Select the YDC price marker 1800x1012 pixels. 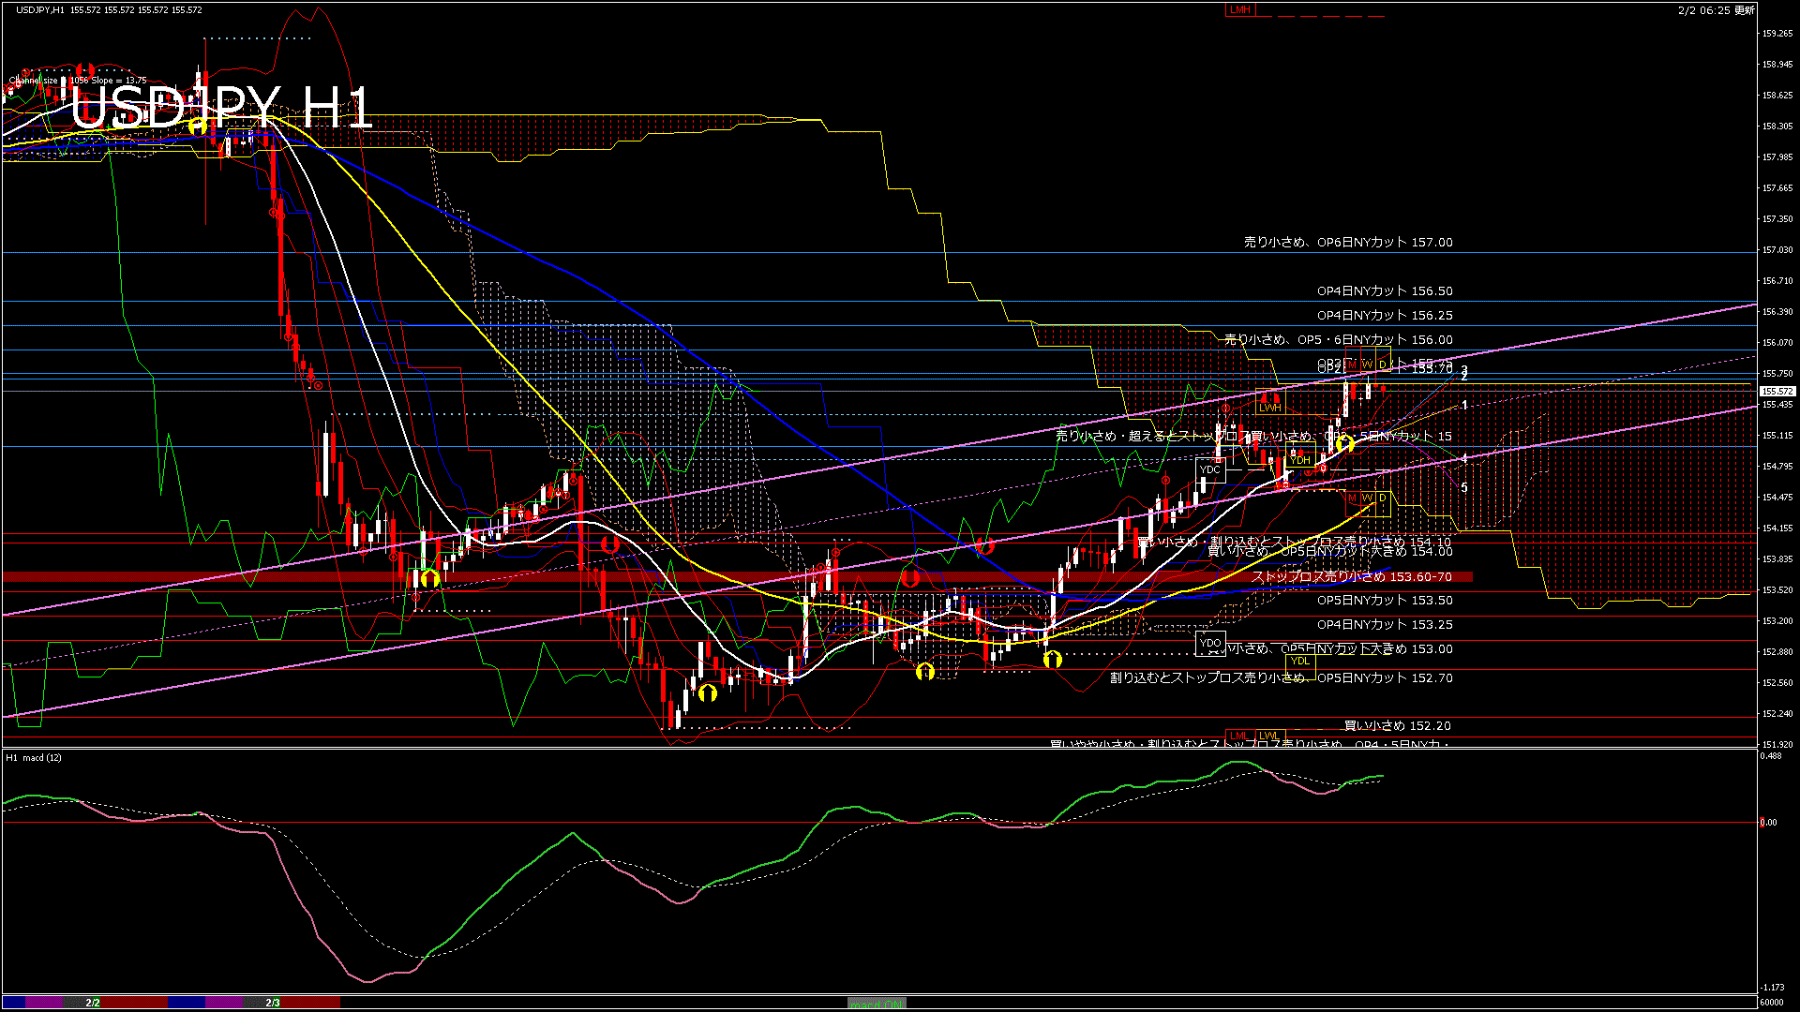coord(1209,469)
